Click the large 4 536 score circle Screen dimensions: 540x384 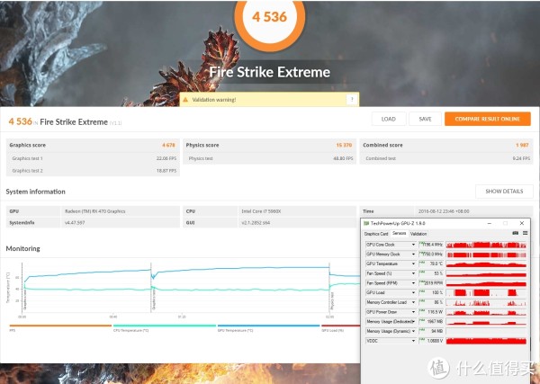269,18
